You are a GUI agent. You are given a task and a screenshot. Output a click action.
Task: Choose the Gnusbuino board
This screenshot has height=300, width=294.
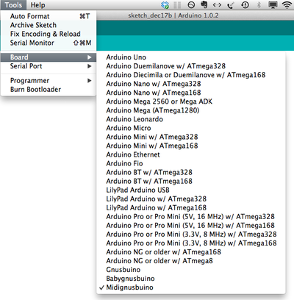[191, 269]
